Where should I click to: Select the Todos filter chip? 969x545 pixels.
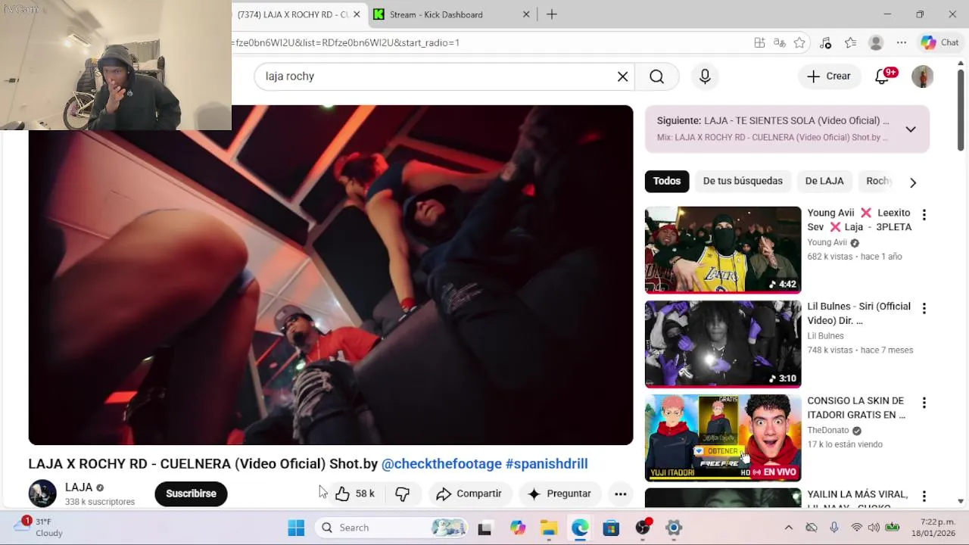pos(667,181)
